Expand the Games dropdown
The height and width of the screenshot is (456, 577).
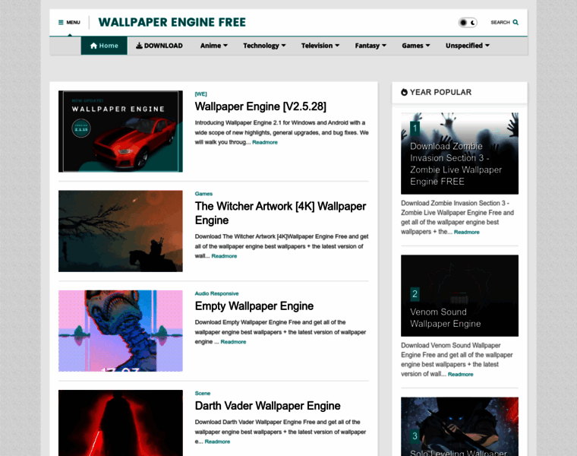(416, 46)
